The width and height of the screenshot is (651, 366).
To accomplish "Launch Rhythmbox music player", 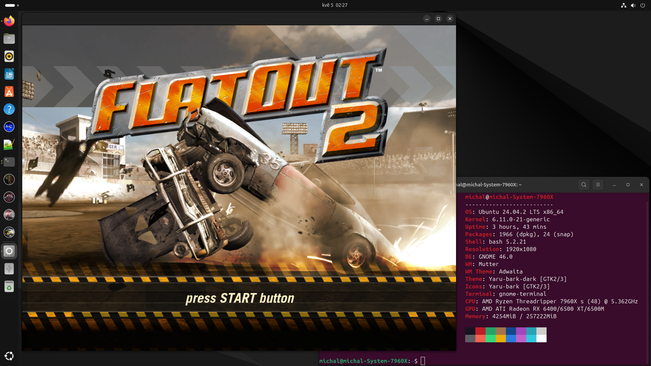I will [x=9, y=56].
